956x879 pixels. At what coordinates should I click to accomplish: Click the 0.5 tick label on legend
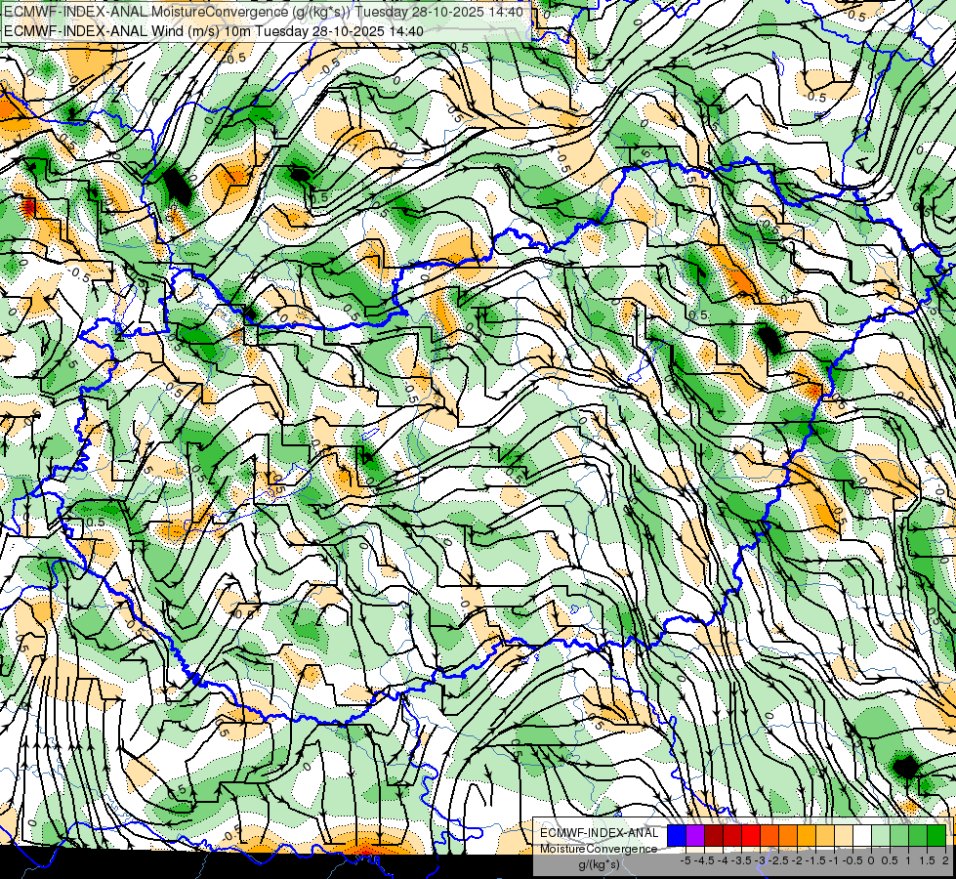890,860
